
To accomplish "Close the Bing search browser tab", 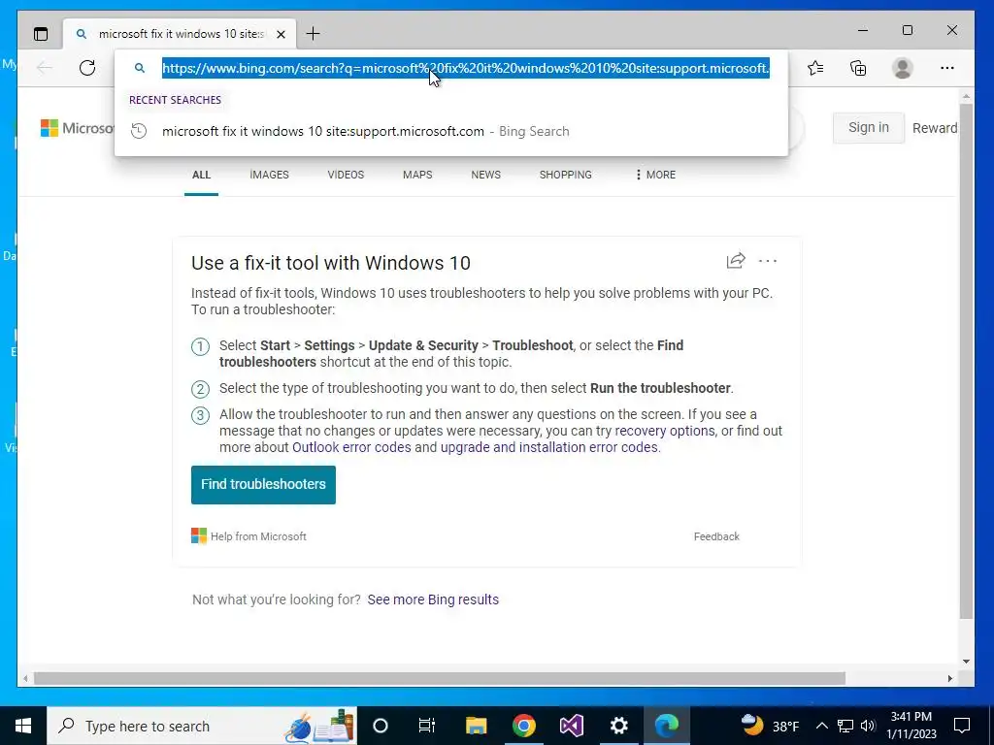I will (x=281, y=34).
